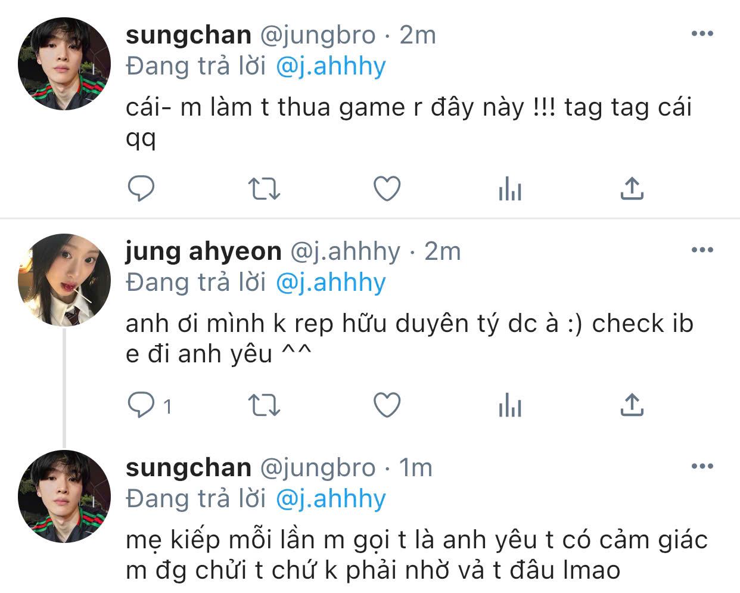This screenshot has height=593, width=740.
Task: Open the @j.ahhhy mention in the last tweet
Action: pos(331,499)
